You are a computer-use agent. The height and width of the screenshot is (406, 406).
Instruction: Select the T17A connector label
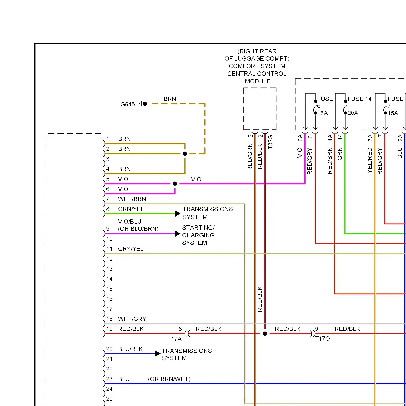coord(174,339)
